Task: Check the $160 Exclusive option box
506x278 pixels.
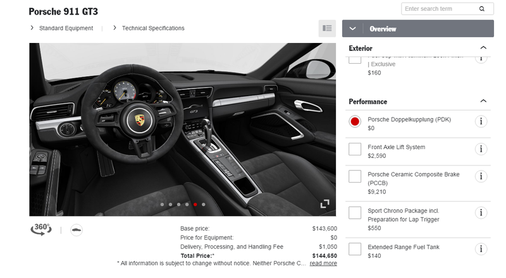Action: 355,60
